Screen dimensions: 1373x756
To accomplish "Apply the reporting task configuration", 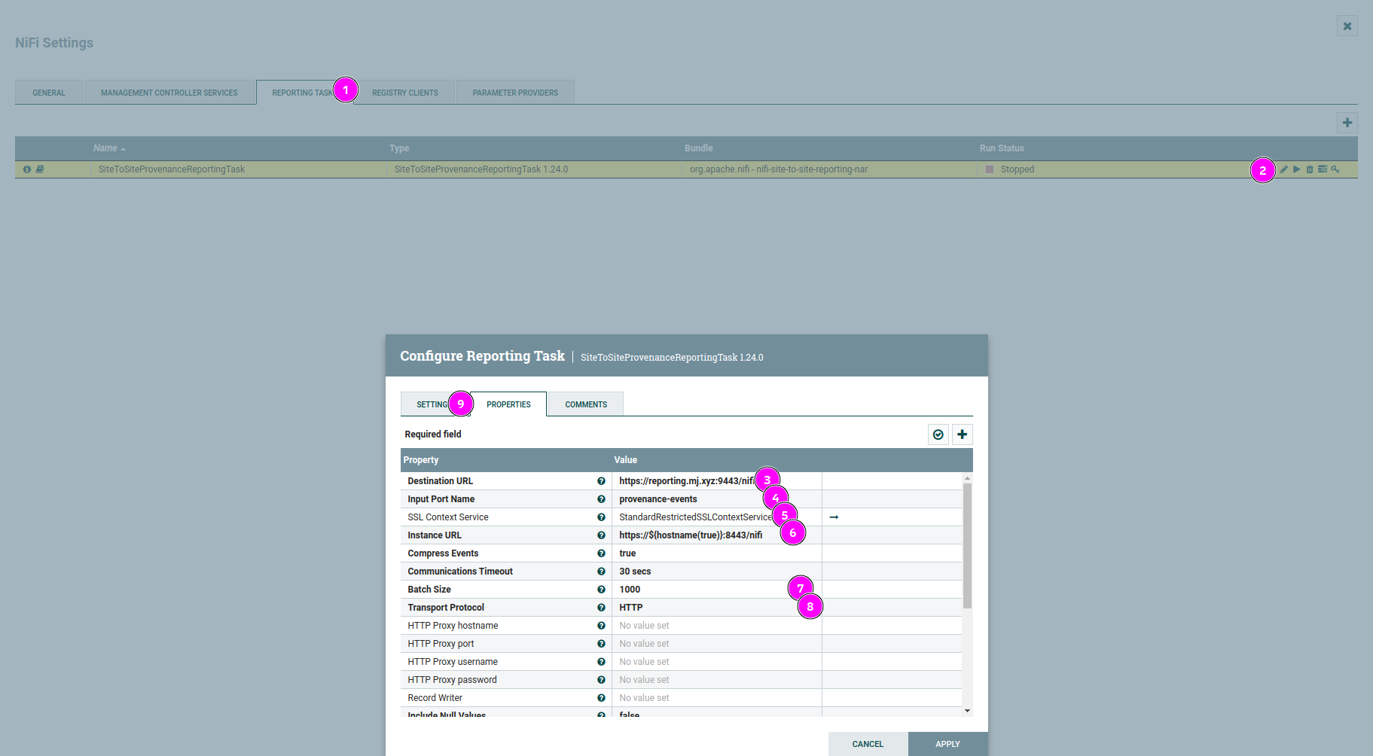I will point(947,744).
